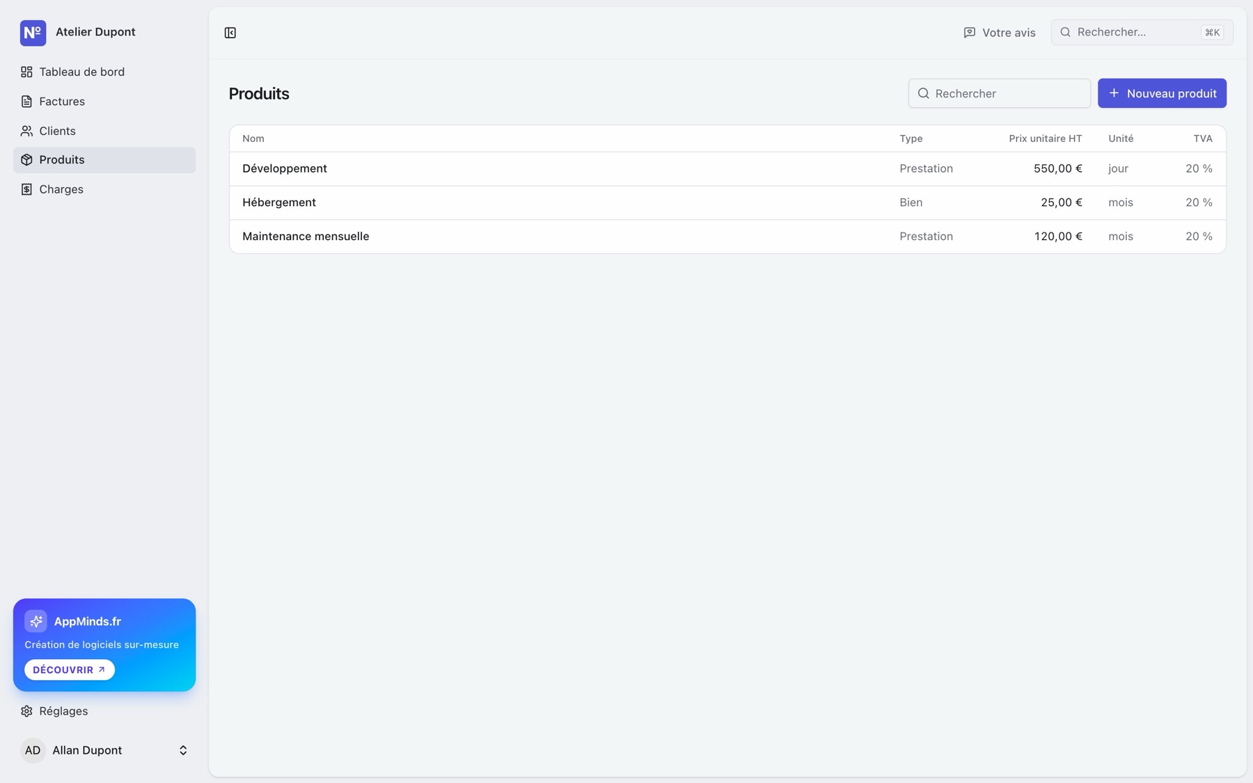Click the Produits box icon
This screenshot has height=783, width=1253.
pyautogui.click(x=26, y=160)
